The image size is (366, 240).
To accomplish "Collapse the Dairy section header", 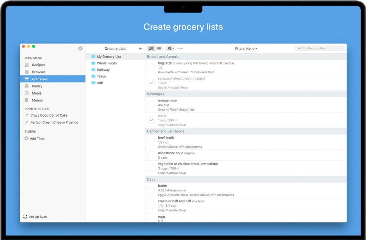I will pos(151,179).
